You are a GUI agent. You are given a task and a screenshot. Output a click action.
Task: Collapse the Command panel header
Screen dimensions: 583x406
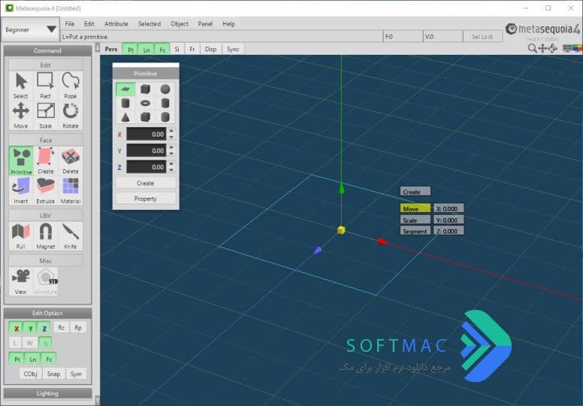[47, 50]
